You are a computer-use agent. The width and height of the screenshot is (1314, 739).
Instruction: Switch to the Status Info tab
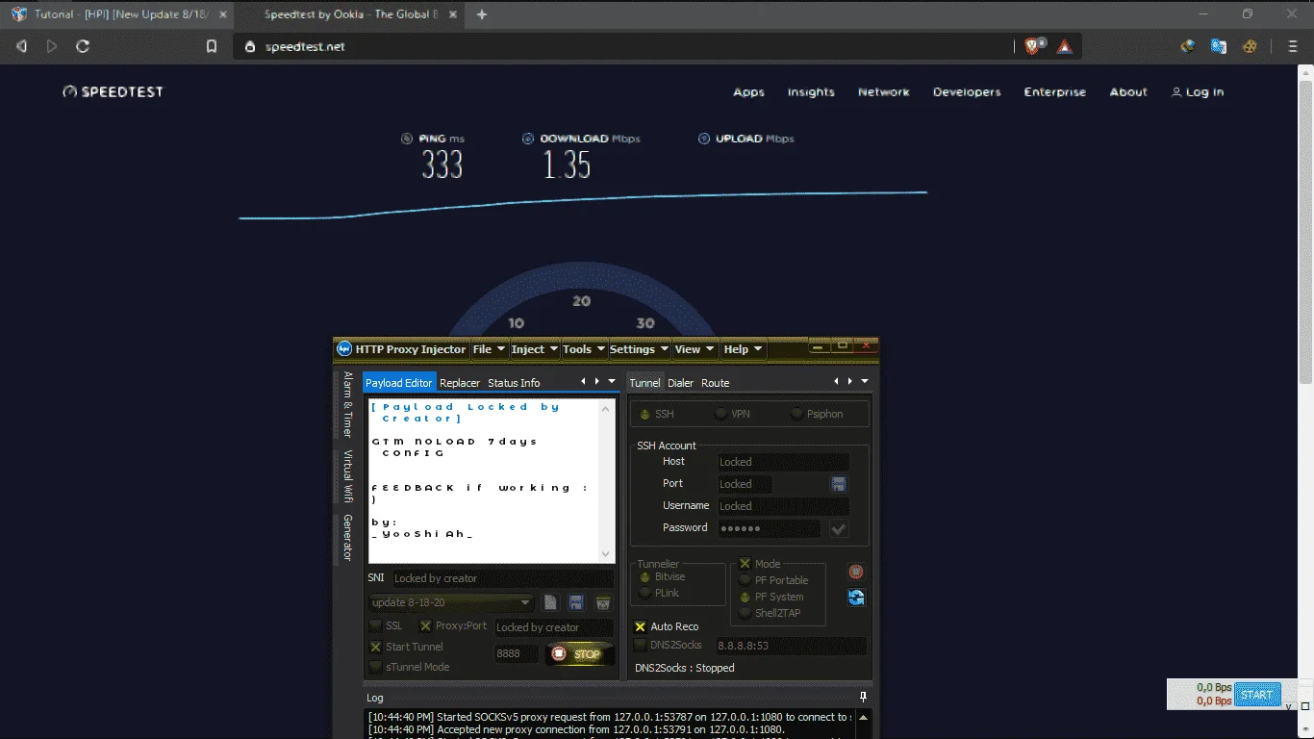[x=514, y=383]
